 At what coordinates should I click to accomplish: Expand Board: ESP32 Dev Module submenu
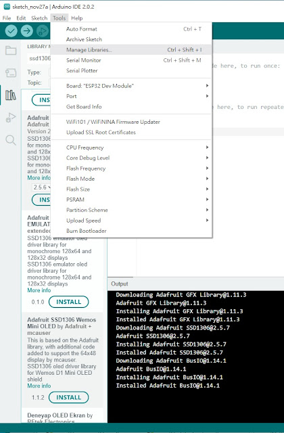(131, 86)
